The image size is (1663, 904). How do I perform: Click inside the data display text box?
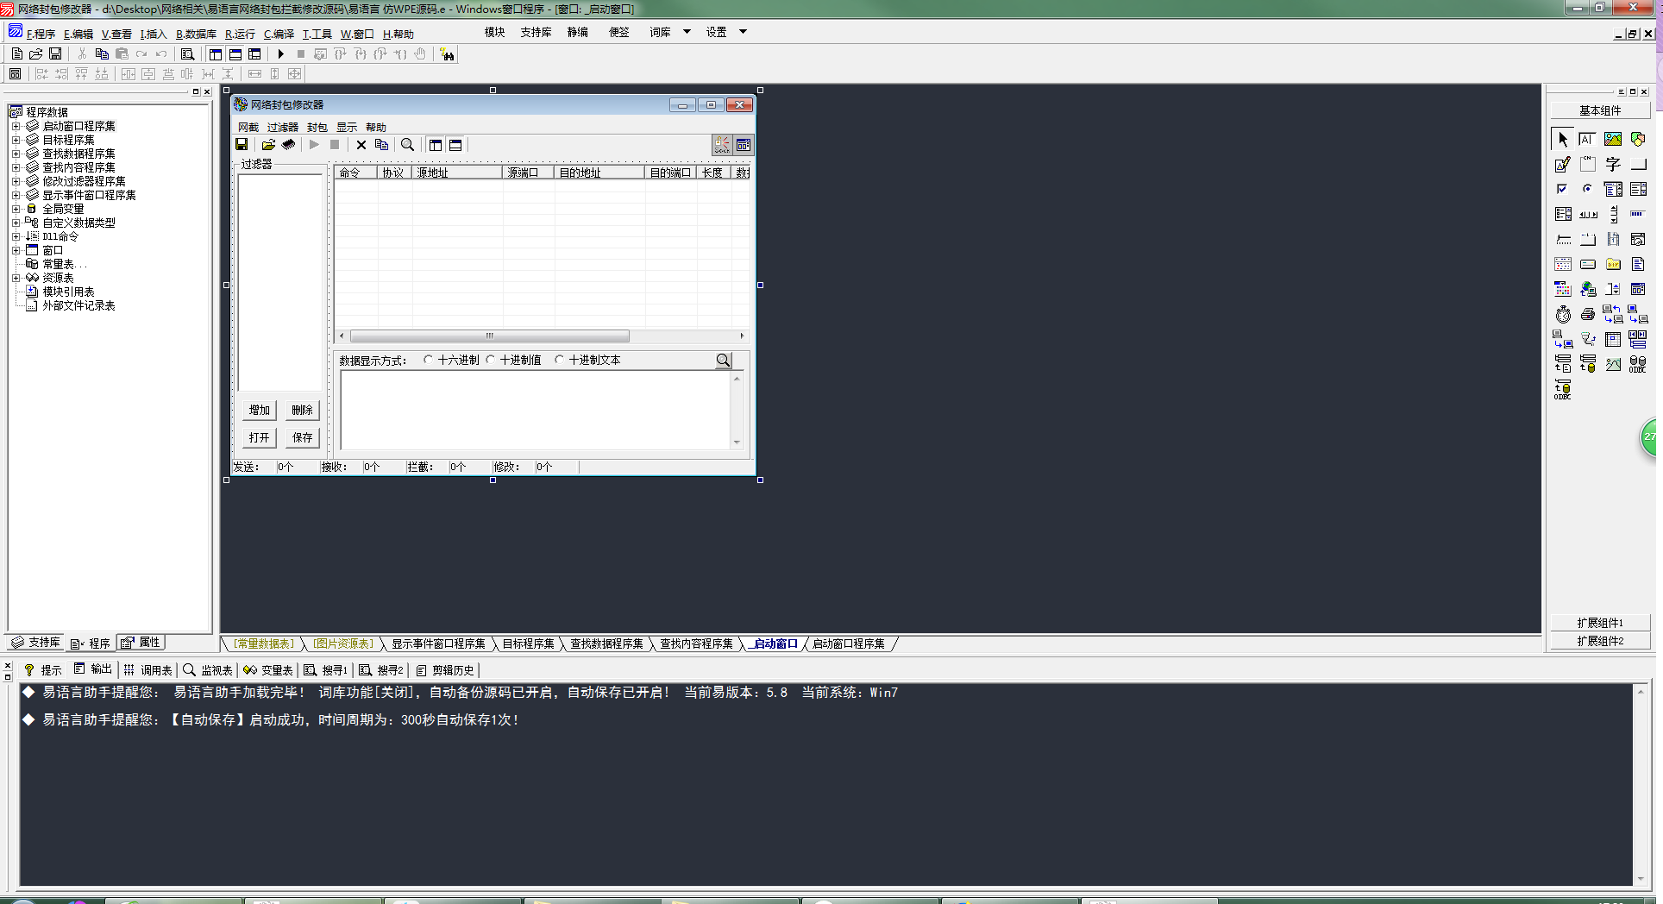[x=536, y=410]
